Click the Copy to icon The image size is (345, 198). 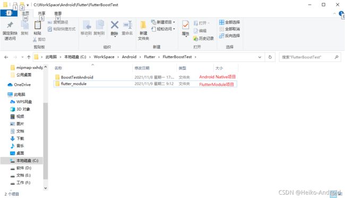pyautogui.click(x=100, y=25)
